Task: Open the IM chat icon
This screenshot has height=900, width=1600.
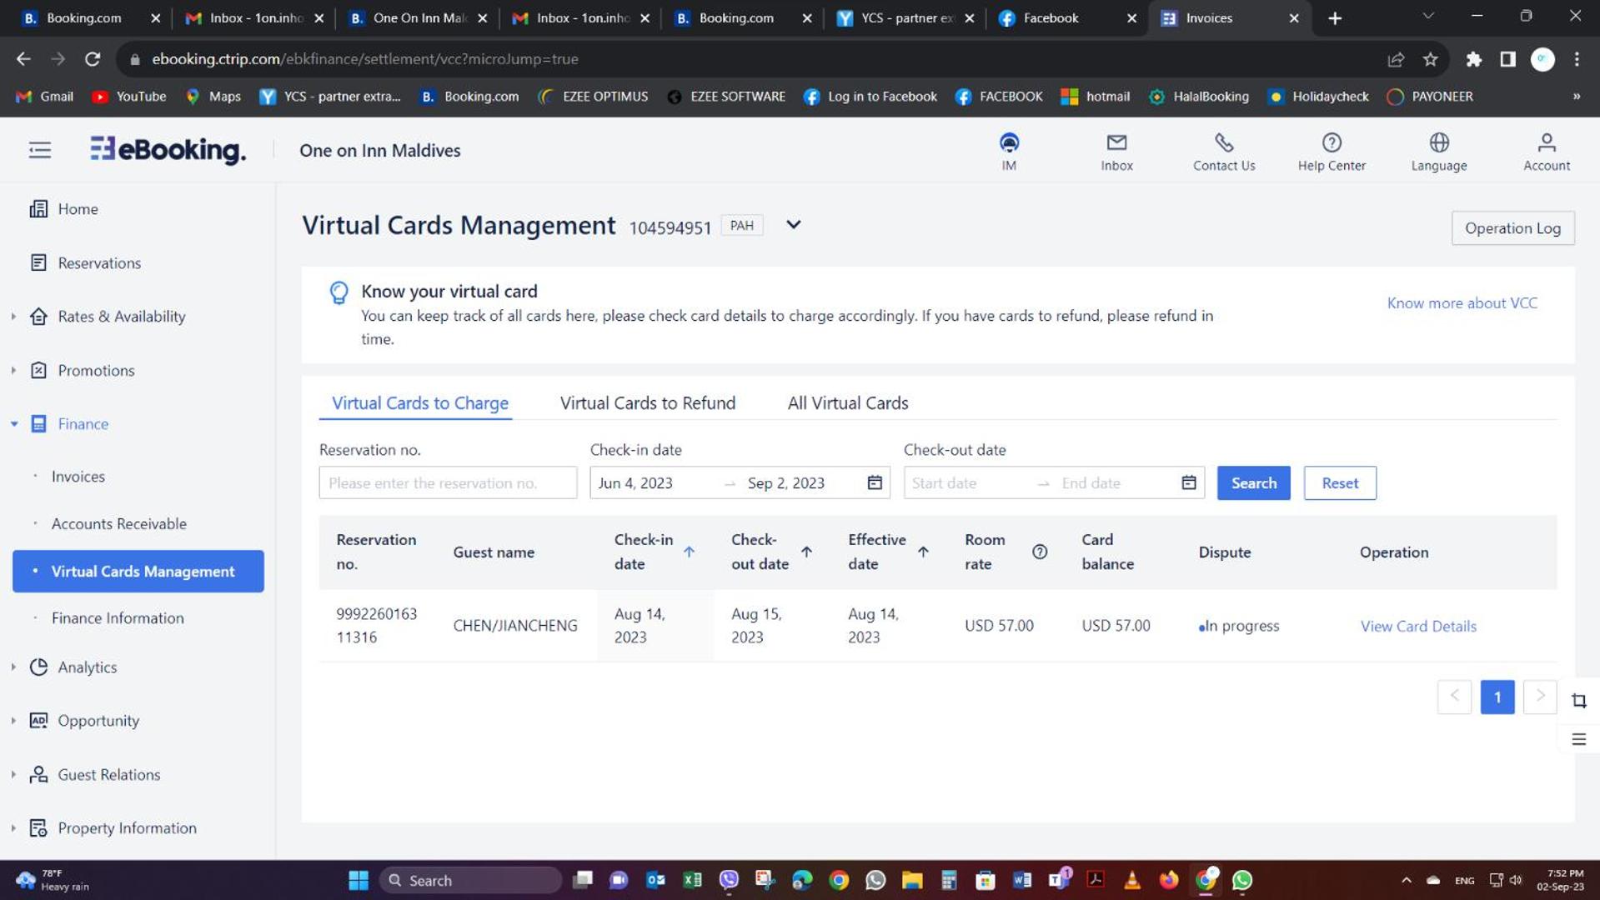Action: point(1009,143)
